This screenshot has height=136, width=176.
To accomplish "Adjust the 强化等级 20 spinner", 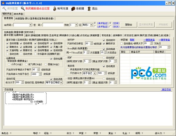I will click(x=169, y=47).
